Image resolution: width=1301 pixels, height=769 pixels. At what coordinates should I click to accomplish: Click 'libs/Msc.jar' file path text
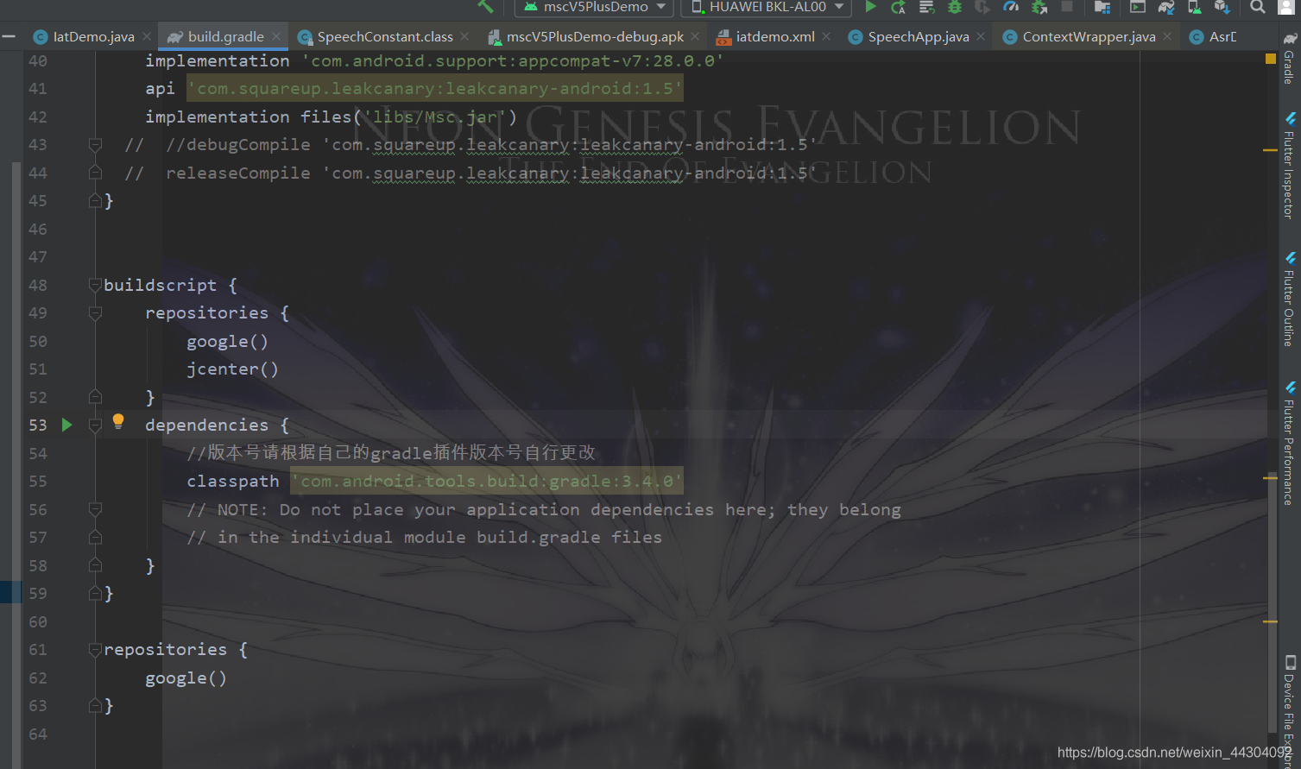pyautogui.click(x=435, y=117)
